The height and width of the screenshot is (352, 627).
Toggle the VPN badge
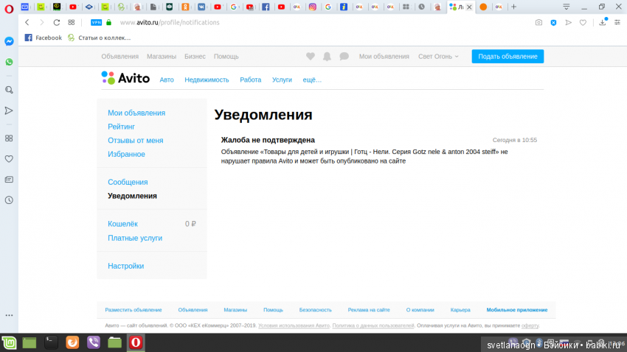(x=96, y=22)
